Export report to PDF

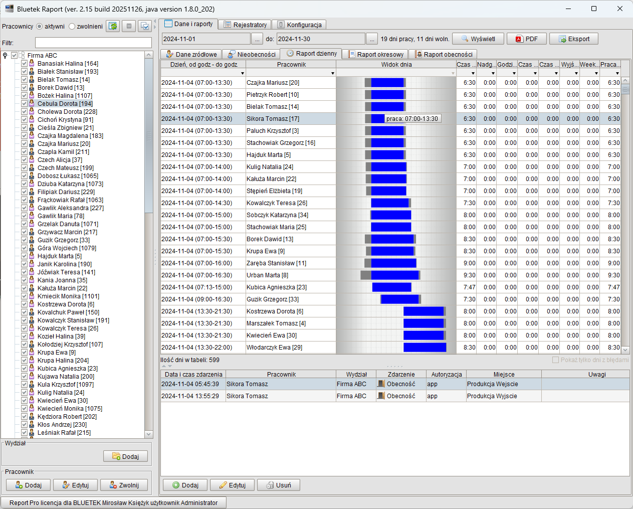click(526, 39)
